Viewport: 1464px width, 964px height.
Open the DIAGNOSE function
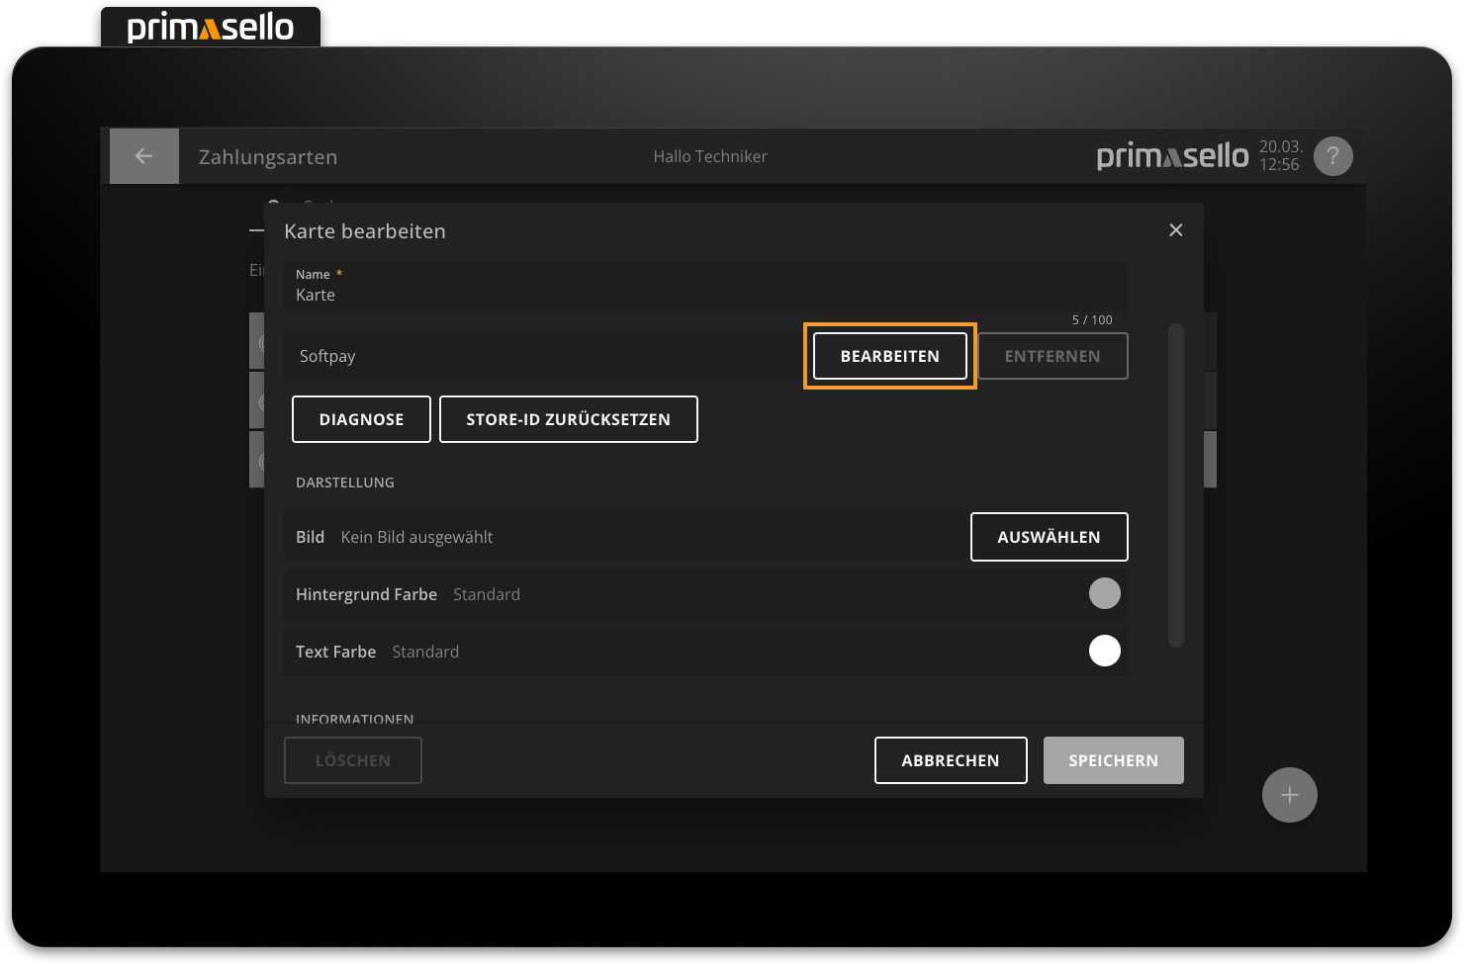coord(361,419)
